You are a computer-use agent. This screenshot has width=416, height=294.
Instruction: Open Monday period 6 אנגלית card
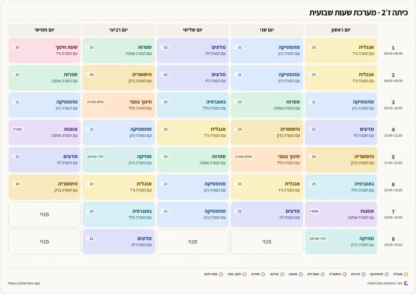pyautogui.click(x=267, y=187)
